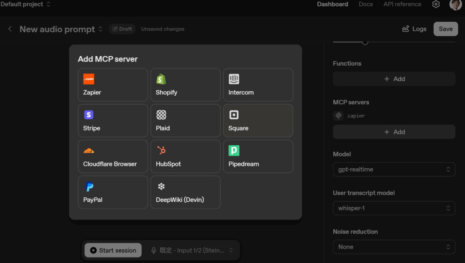Open the Model dropdown showing gpt-realtime
The width and height of the screenshot is (465, 263).
tap(394, 170)
